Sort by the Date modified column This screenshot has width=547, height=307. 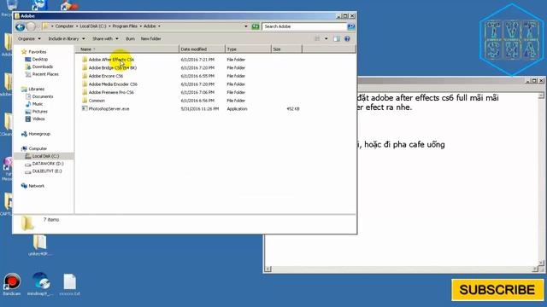202,49
